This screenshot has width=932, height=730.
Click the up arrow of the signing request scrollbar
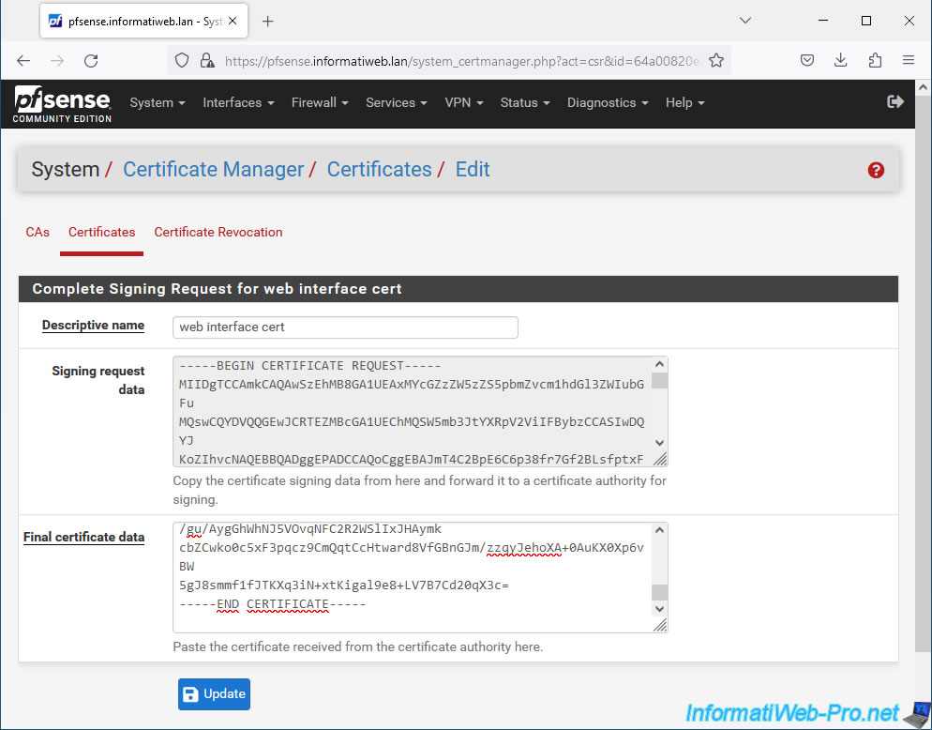pos(659,364)
